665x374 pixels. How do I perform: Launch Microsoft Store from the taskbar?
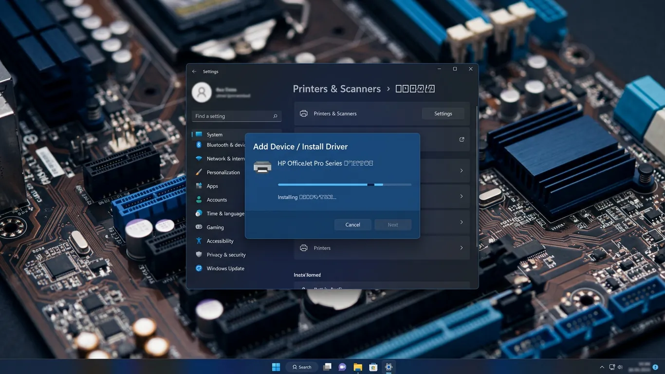click(373, 367)
